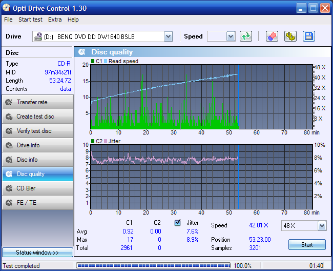Click the test progress bar

[153, 265]
